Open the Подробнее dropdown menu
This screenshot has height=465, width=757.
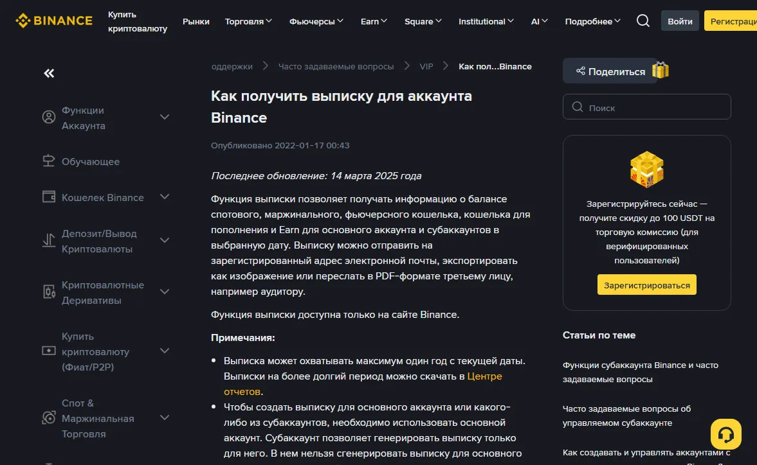click(593, 21)
